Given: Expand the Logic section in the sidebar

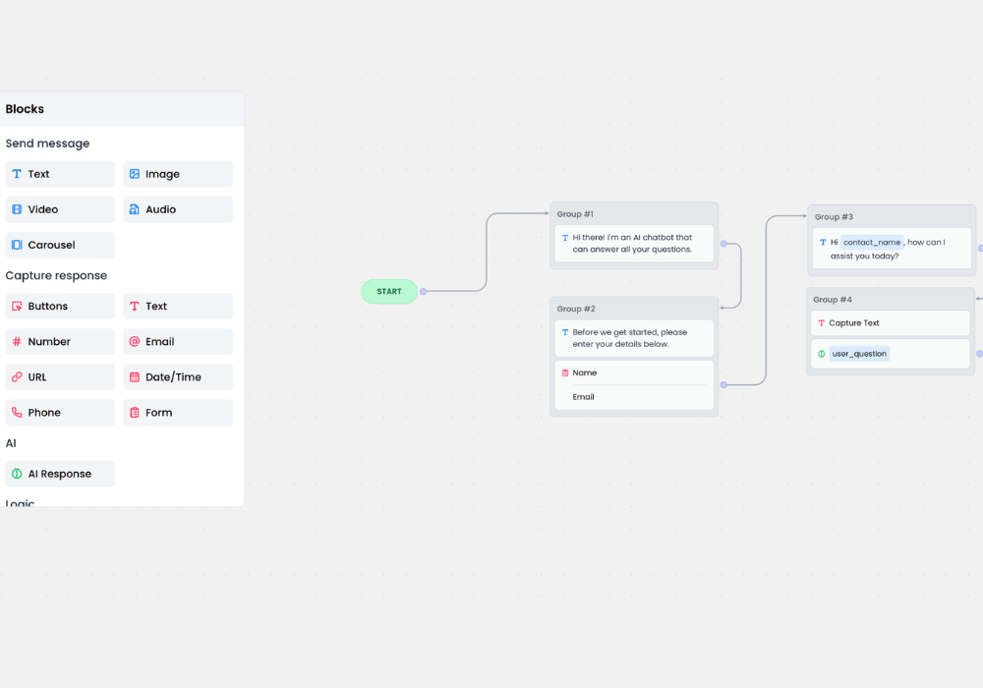Looking at the screenshot, I should [x=20, y=502].
